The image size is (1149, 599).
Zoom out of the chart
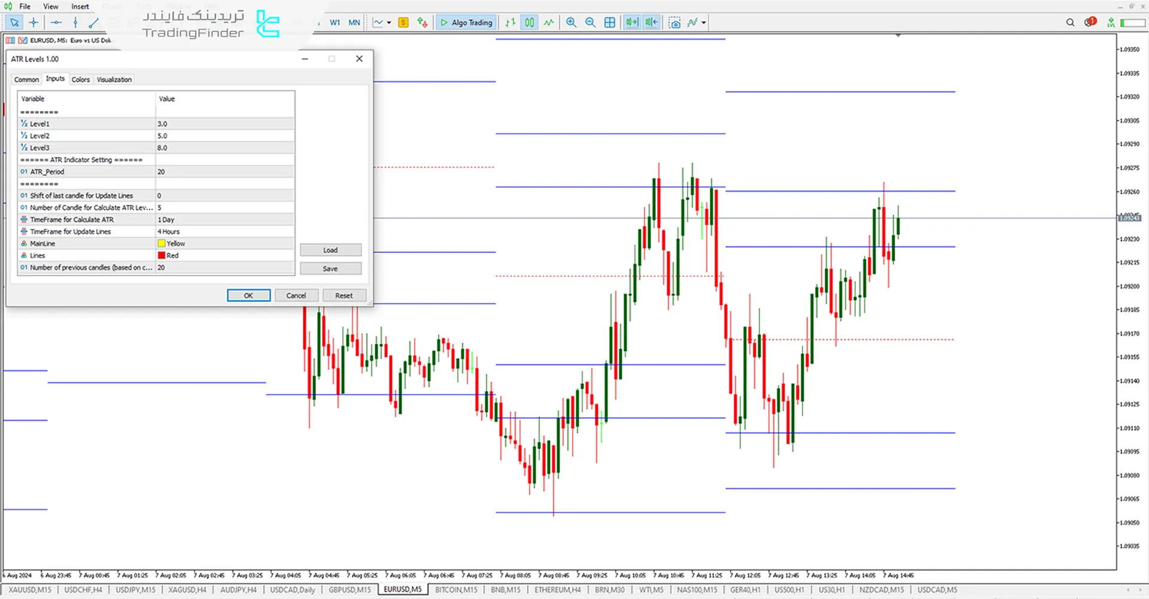pos(590,23)
